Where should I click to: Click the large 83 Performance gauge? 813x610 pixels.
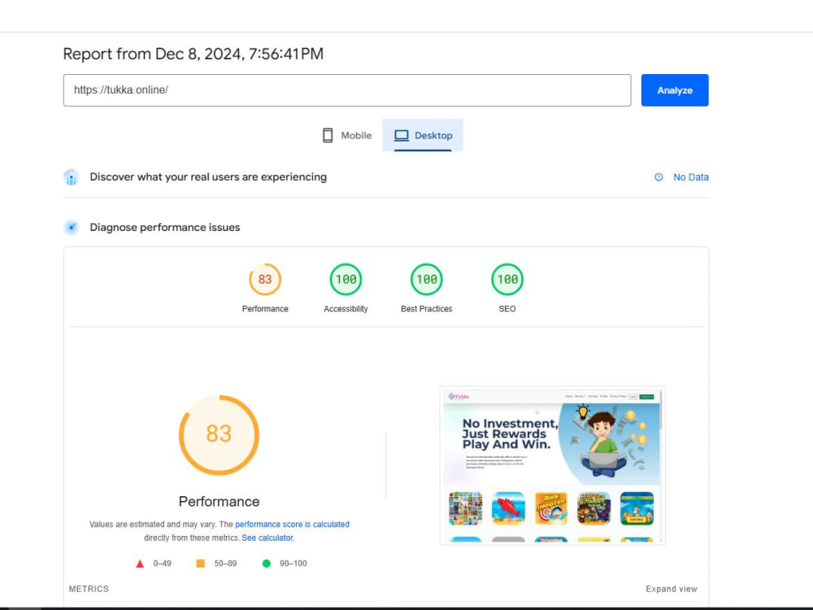(219, 434)
